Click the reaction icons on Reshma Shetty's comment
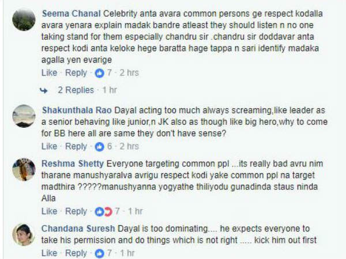This screenshot has height=259, width=346. tap(101, 211)
